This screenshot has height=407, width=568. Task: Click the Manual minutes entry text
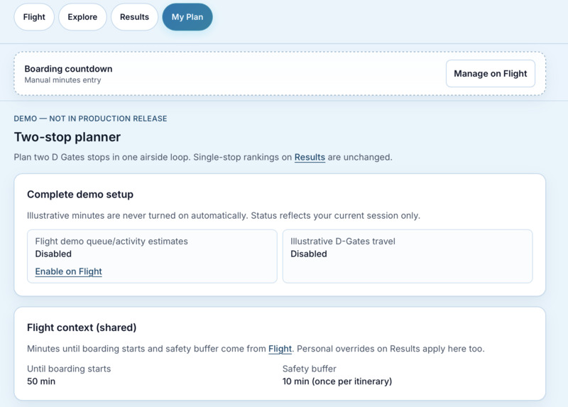click(62, 80)
